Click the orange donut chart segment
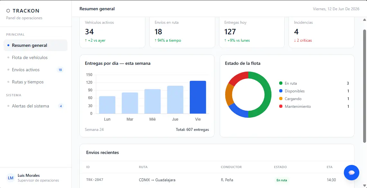Image resolution: width=367 pixels, height=188 pixels. (229, 94)
